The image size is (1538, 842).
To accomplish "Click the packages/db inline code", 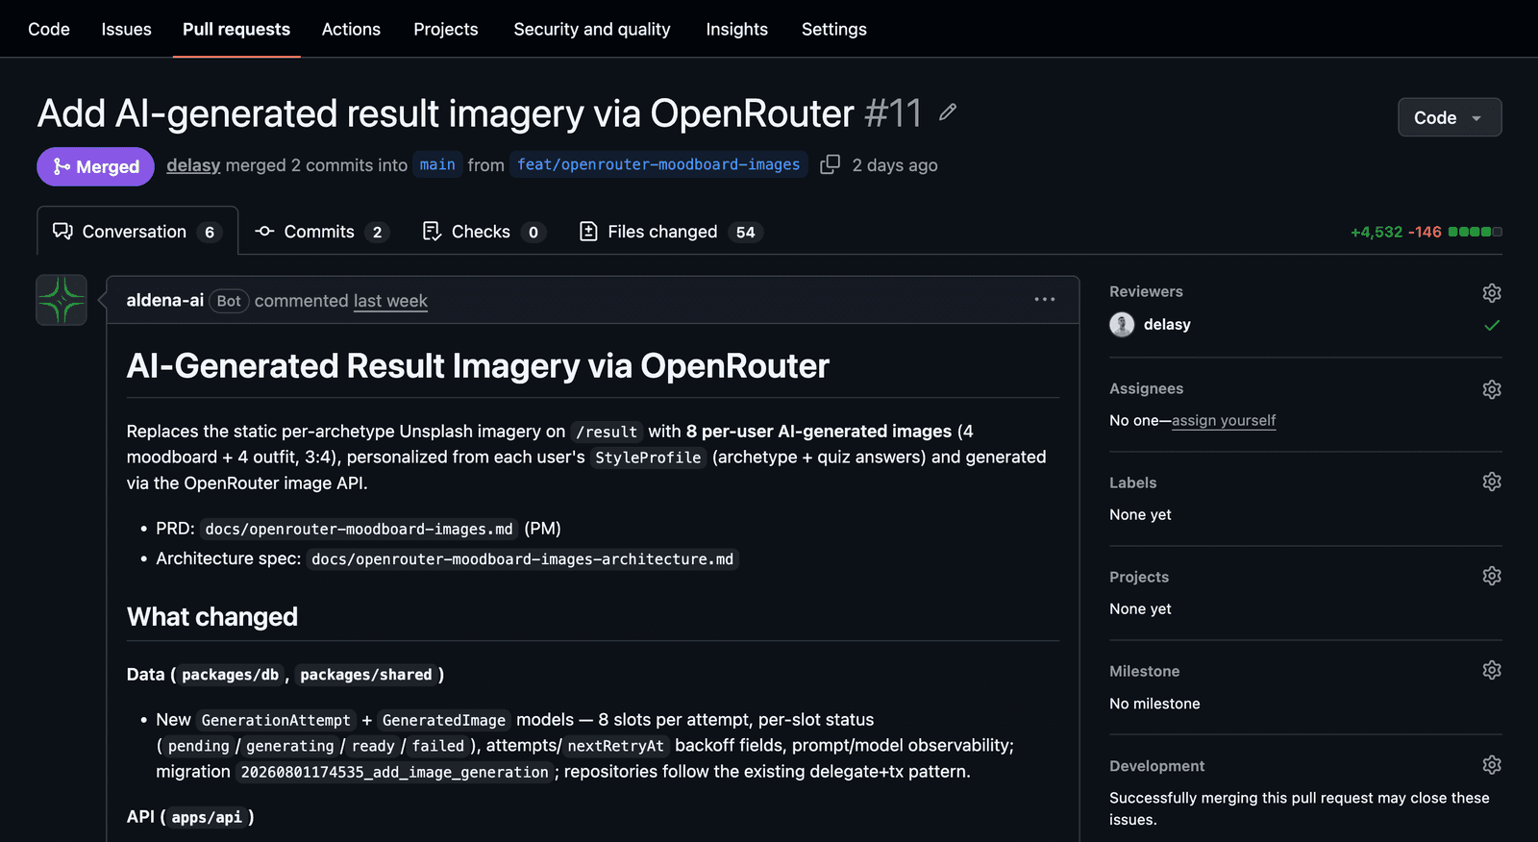I will (x=231, y=675).
